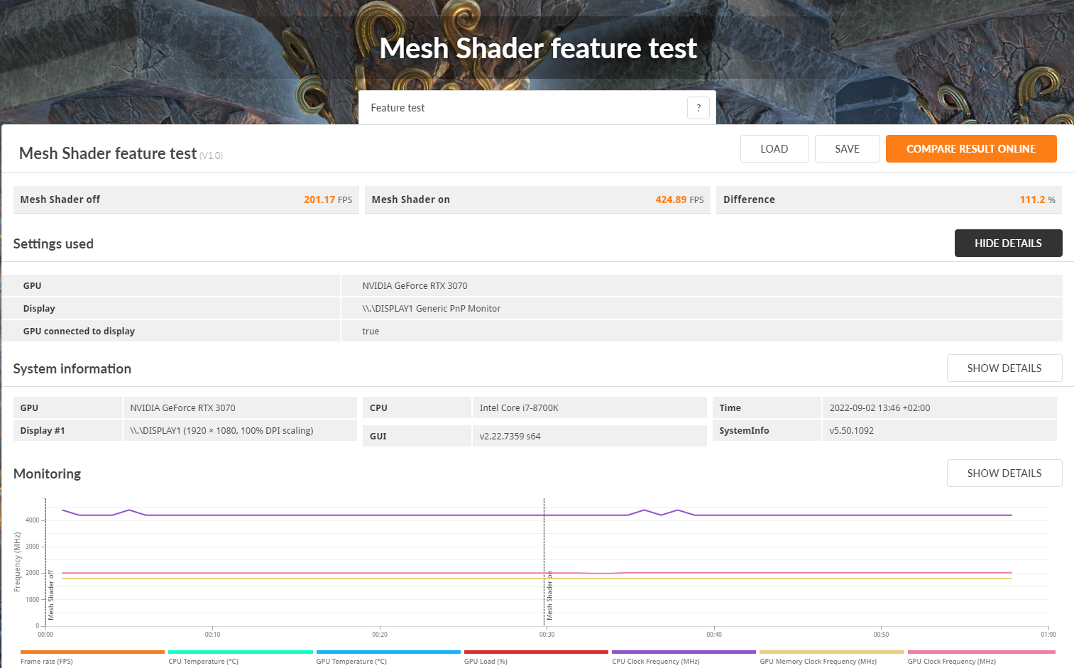The width and height of the screenshot is (1074, 668).
Task: Toggle the GPU Temperature legend series
Action: [x=388, y=657]
